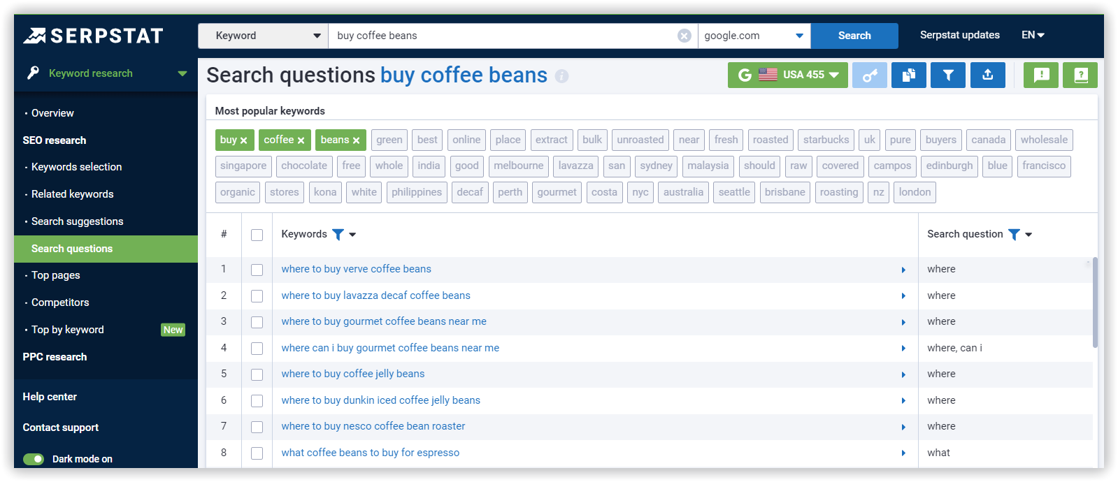The image size is (1118, 482).
Task: Open Contact support link
Action: 61,428
